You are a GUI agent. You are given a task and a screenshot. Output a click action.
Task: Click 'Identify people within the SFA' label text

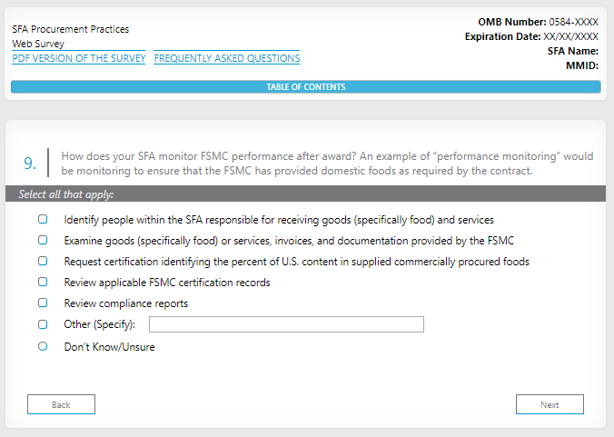click(x=278, y=220)
